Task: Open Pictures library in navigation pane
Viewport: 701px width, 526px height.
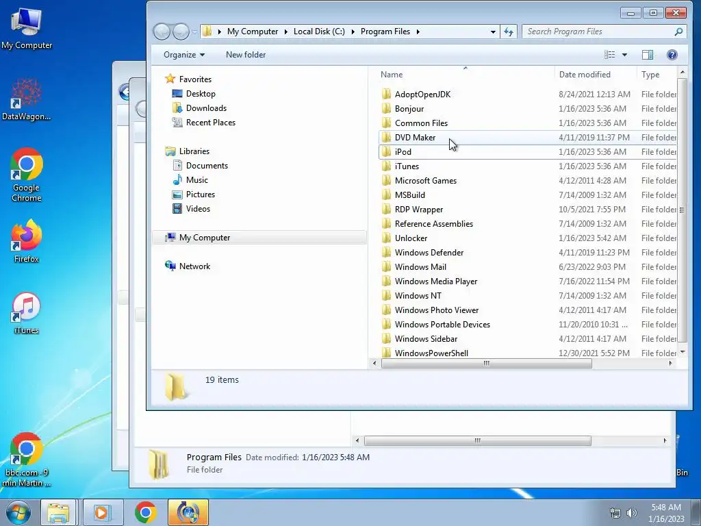Action: (x=201, y=194)
